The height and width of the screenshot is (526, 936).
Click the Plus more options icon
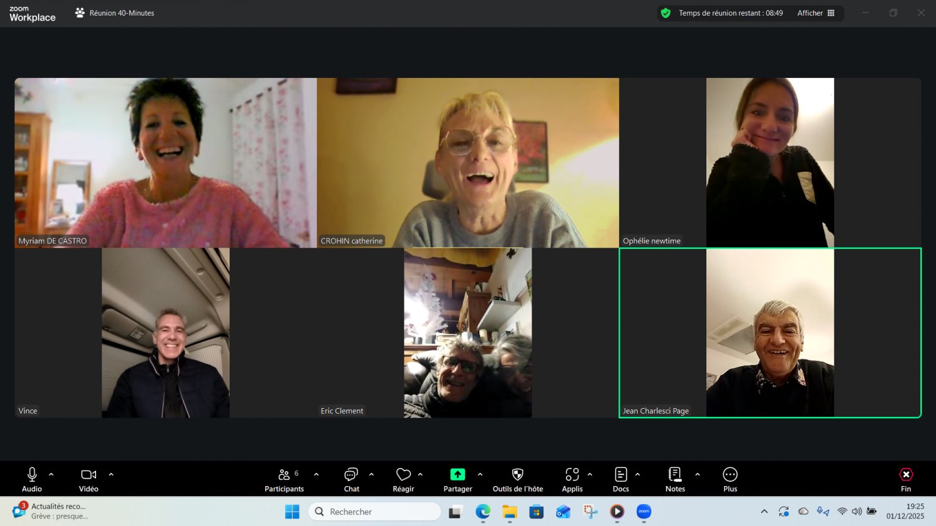[x=730, y=475]
